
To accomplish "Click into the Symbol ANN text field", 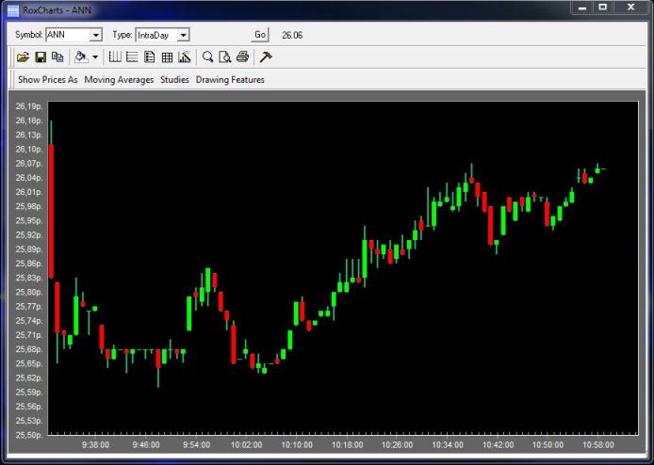I will coord(68,35).
